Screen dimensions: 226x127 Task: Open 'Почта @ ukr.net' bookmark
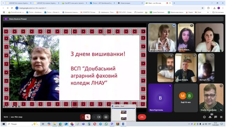[16, 12]
